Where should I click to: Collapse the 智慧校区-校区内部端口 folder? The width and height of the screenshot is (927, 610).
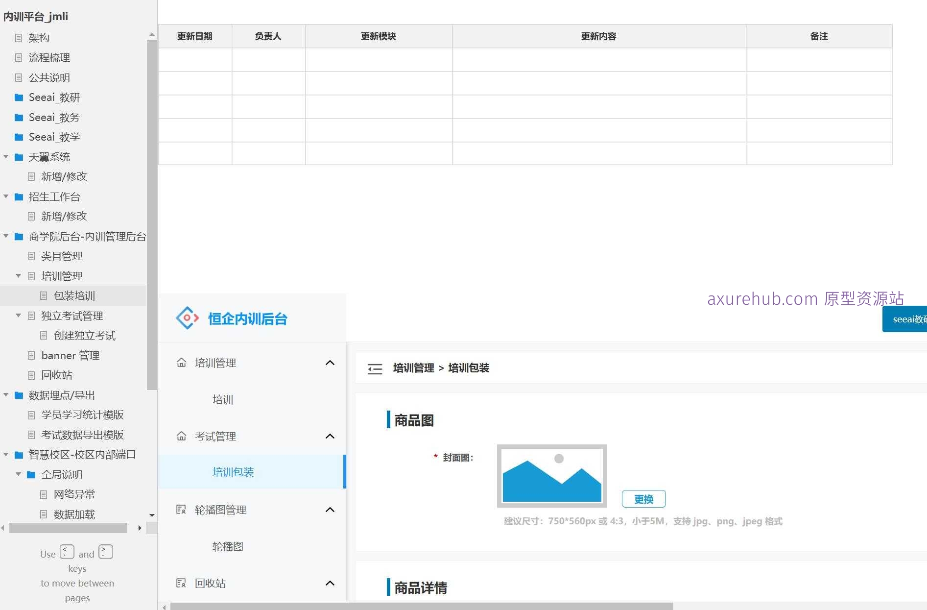tap(6, 454)
